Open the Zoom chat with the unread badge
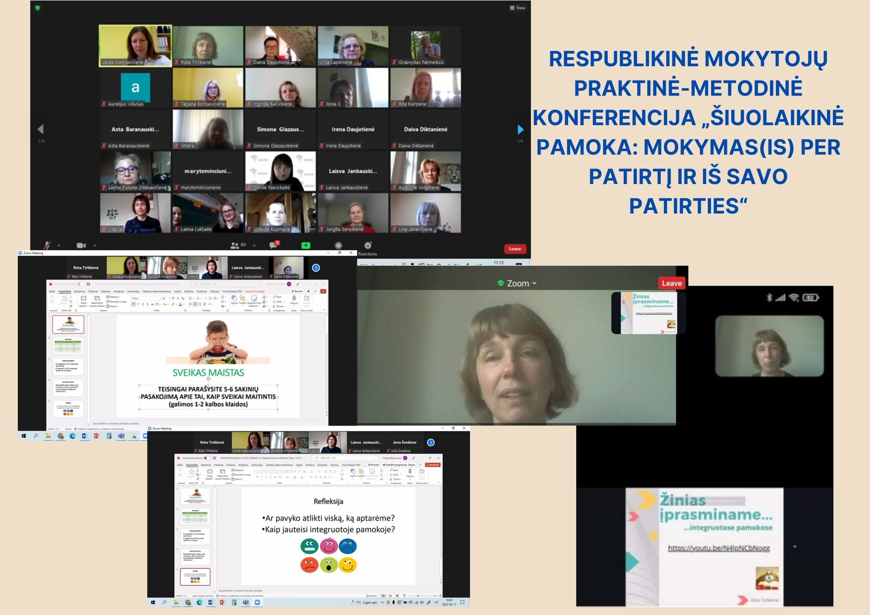The width and height of the screenshot is (870, 615). pyautogui.click(x=274, y=245)
